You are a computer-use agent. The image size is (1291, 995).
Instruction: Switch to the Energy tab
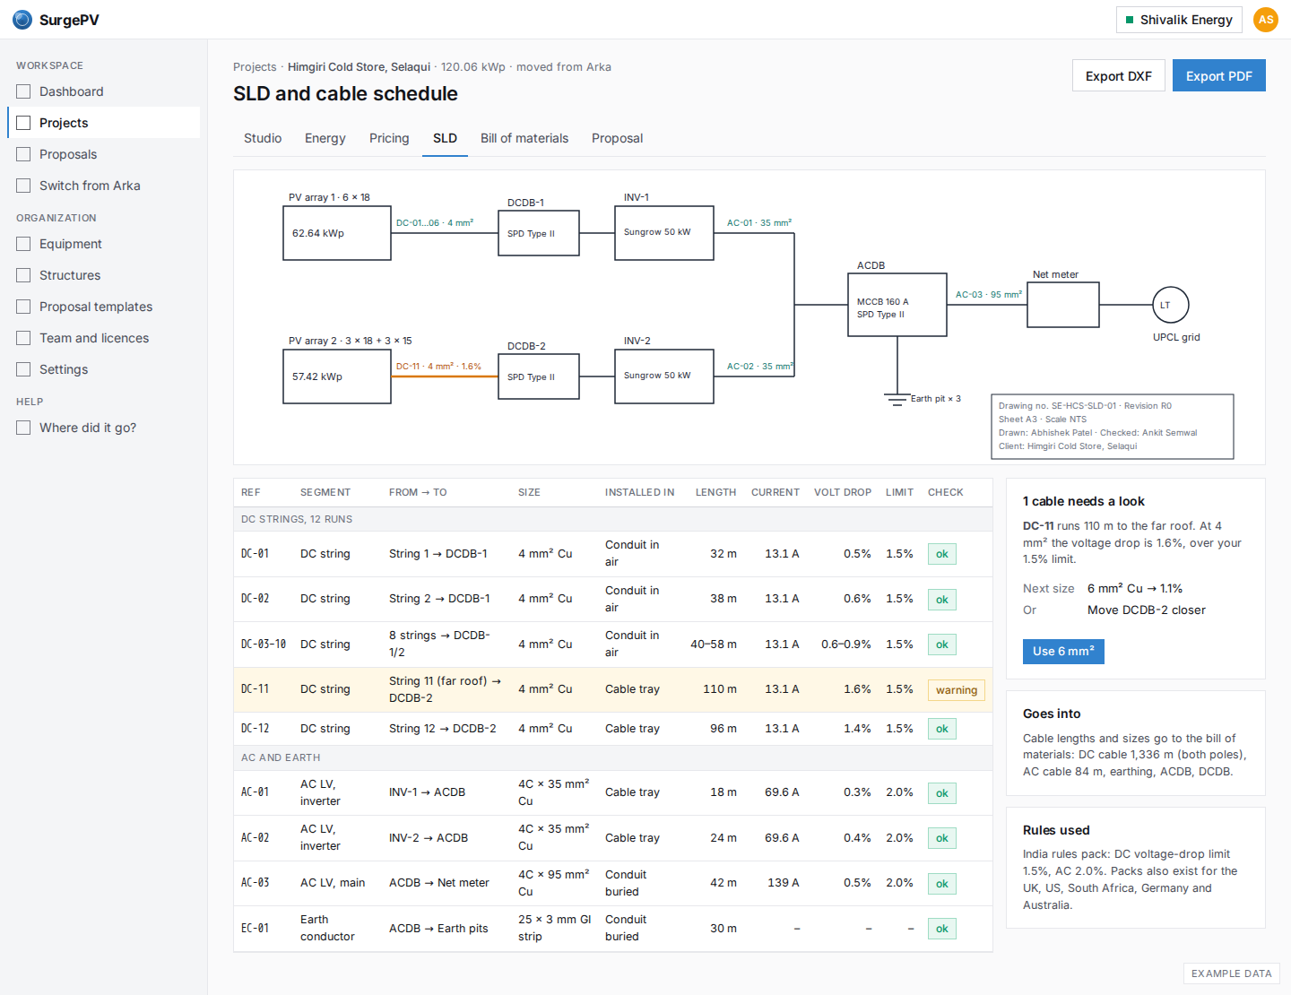[325, 138]
